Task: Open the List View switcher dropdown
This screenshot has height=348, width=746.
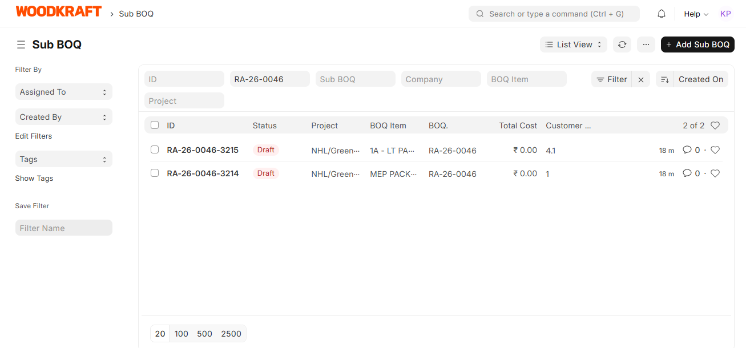Action: (x=574, y=44)
